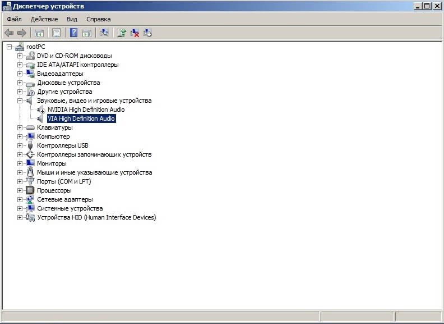Screen dimensions: 444x324
Task: Expand Контроллеры запоминающих устройств node
Action: pyautogui.click(x=20, y=154)
